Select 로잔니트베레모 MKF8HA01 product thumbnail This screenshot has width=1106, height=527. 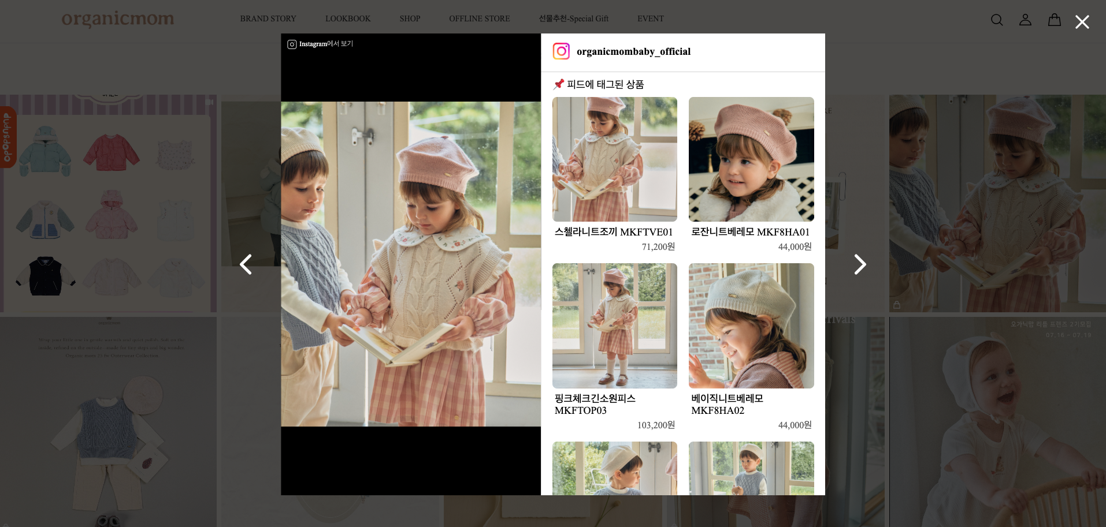[x=751, y=159]
